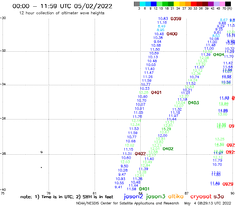This screenshot has width=235, height=206.
Task: Click the cryosat satellite legend label
Action: point(201,197)
